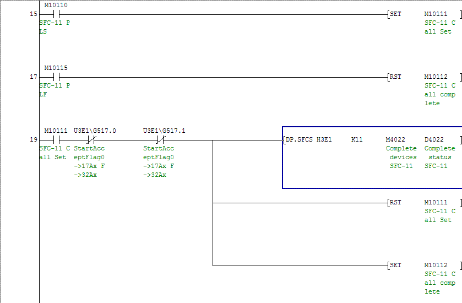Select the K11 operand in DP.SFCS
Screen dimensions: 462x303
click(x=357, y=140)
